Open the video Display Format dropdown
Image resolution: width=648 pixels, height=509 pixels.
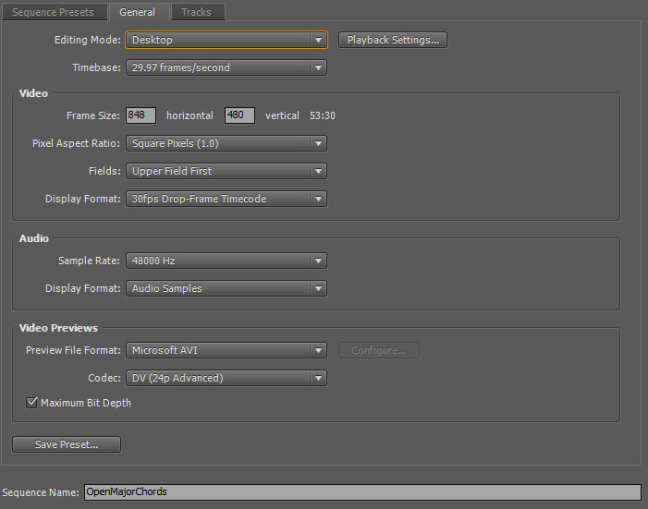coord(226,199)
